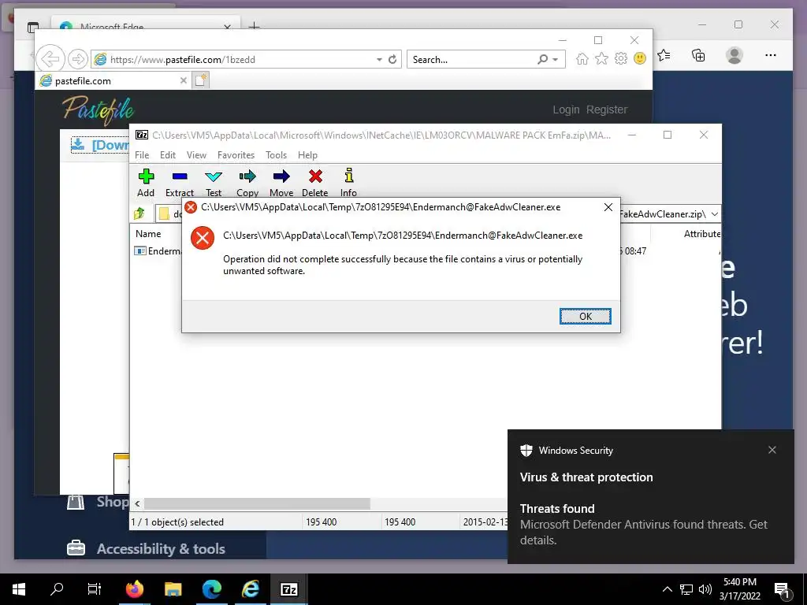Click the IE search magnifier icon

pos(542,60)
